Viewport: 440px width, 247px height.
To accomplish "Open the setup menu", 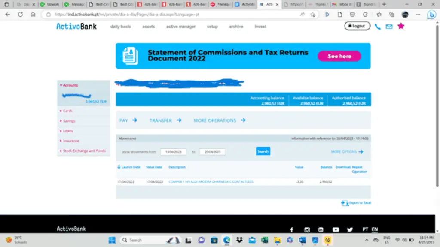I will point(212,27).
